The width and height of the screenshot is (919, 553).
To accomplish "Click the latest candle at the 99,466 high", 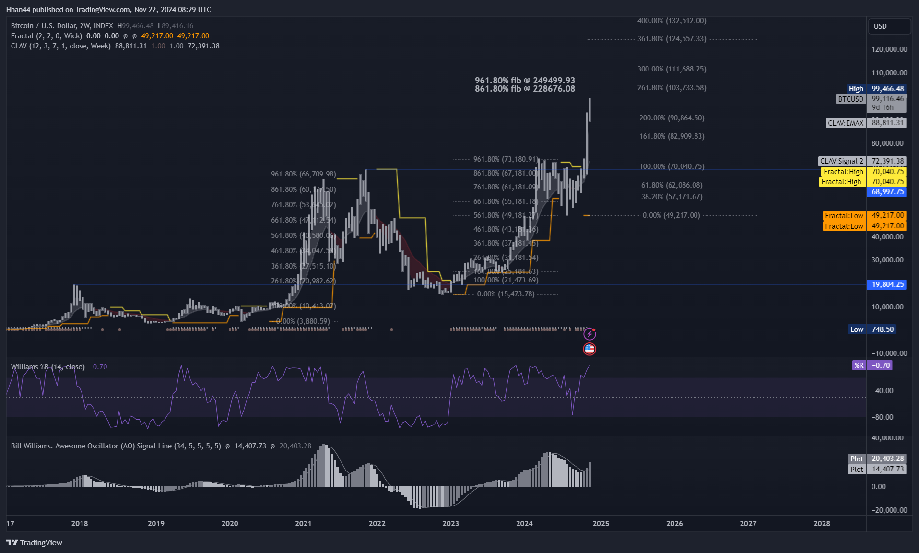I will pos(589,109).
